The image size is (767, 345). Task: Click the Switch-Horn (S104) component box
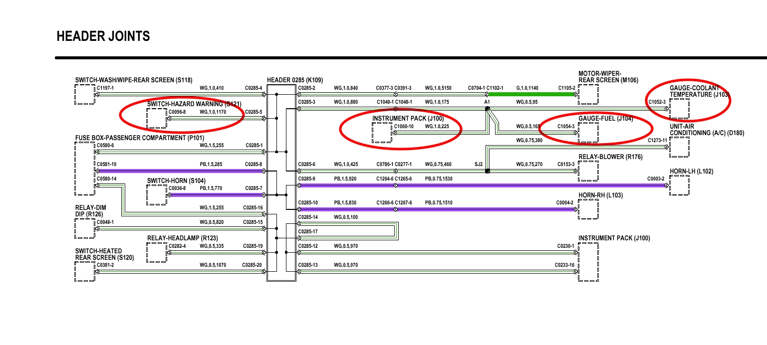pos(156,195)
